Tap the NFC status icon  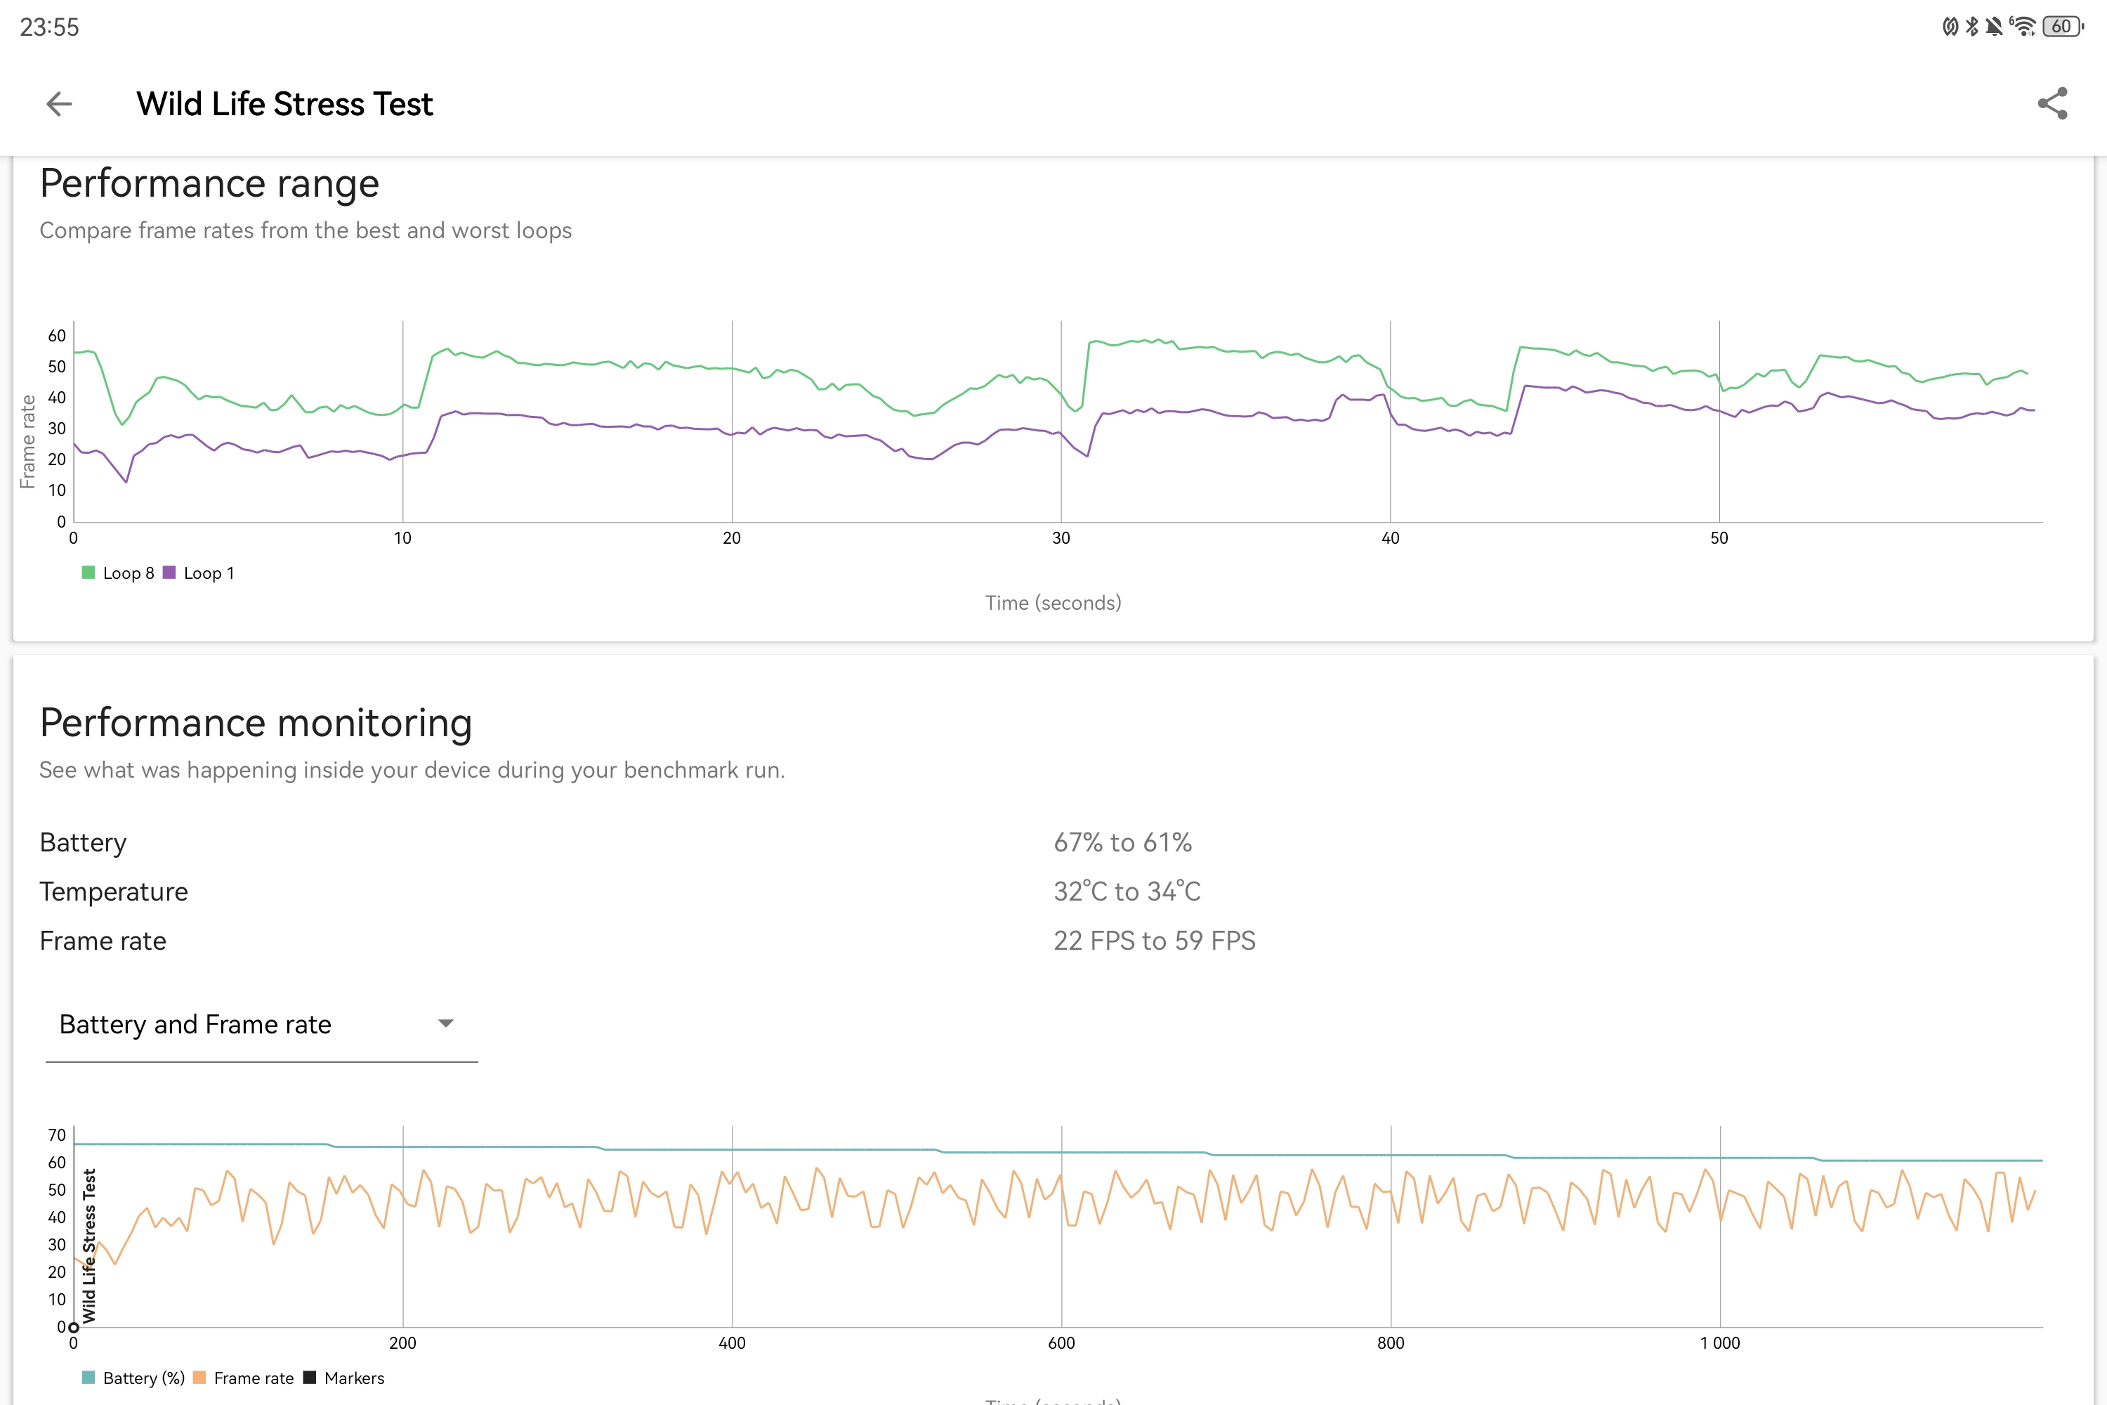tap(1950, 26)
